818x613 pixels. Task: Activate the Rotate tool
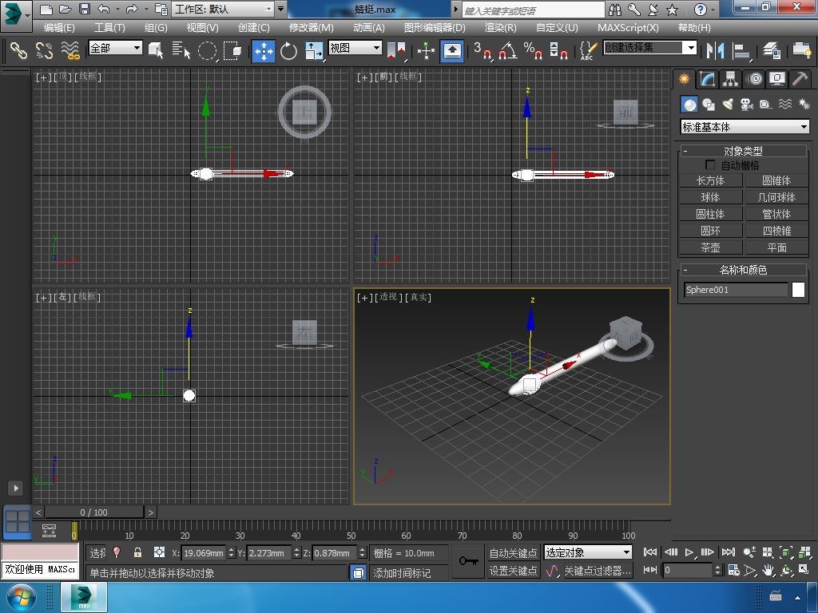288,51
